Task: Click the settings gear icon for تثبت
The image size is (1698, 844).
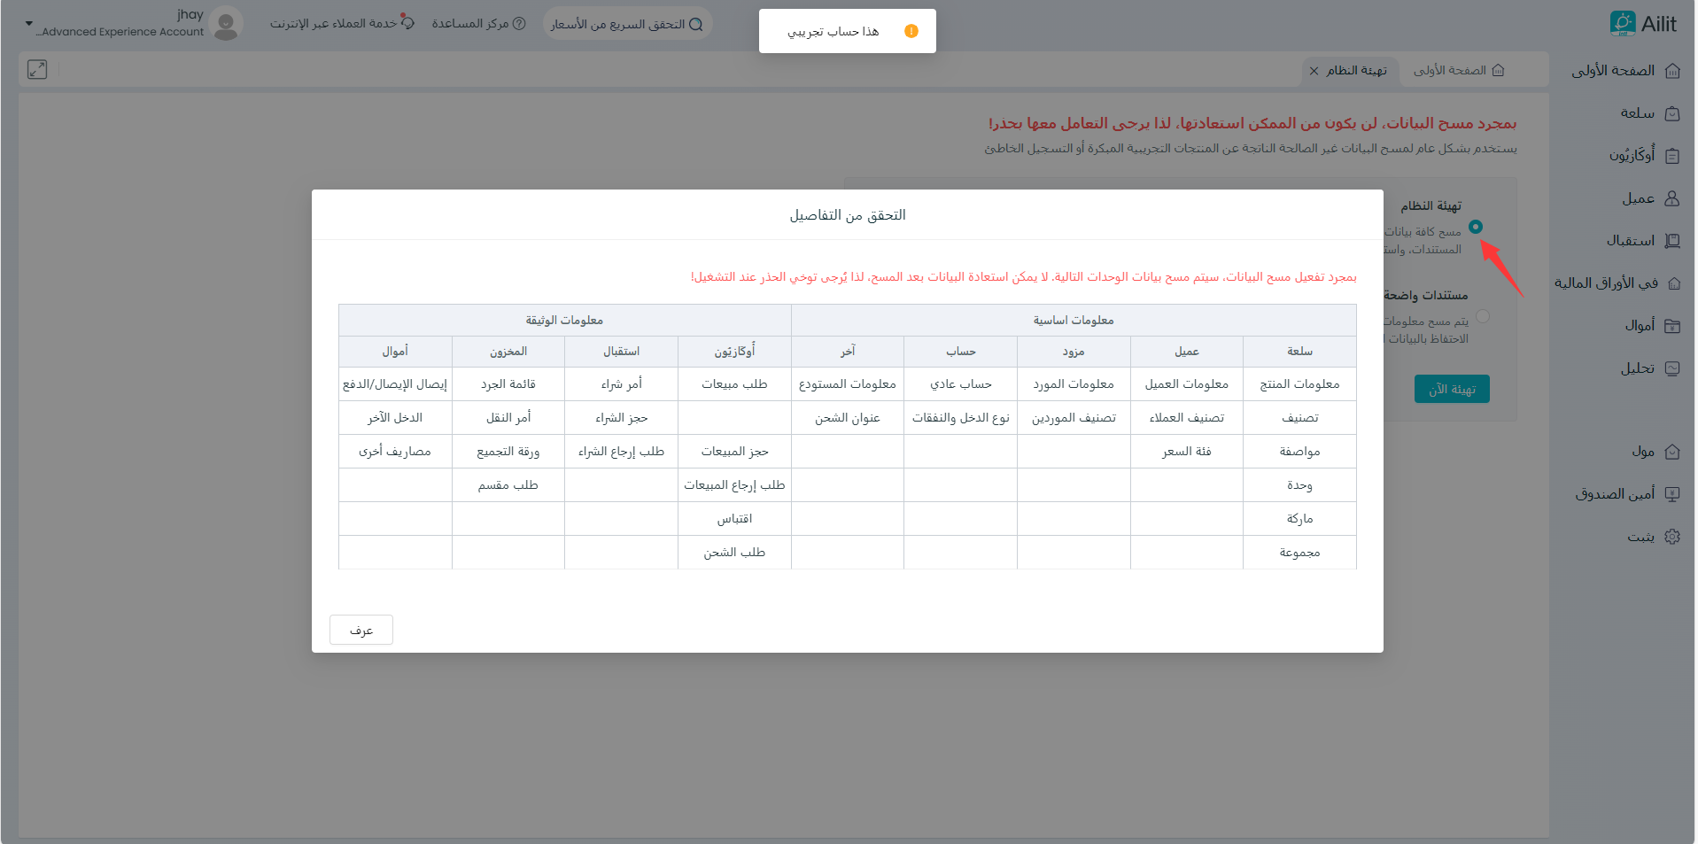Action: (x=1672, y=537)
